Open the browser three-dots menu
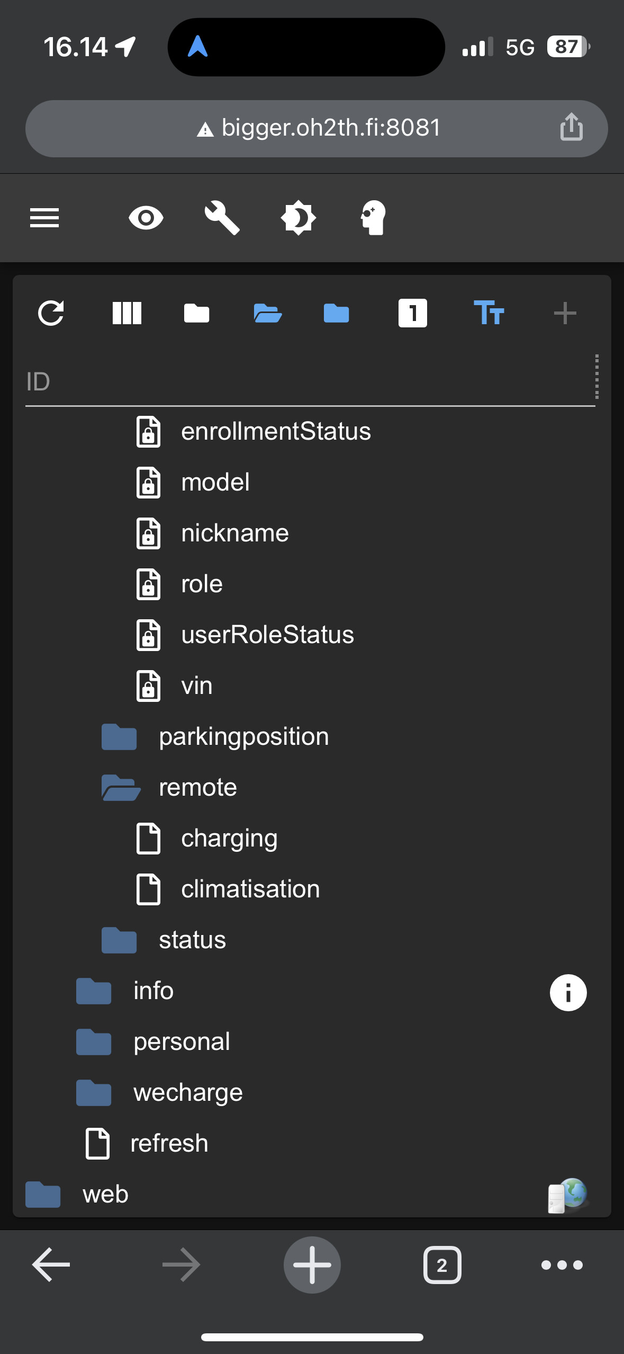This screenshot has height=1354, width=624. pyautogui.click(x=562, y=1265)
